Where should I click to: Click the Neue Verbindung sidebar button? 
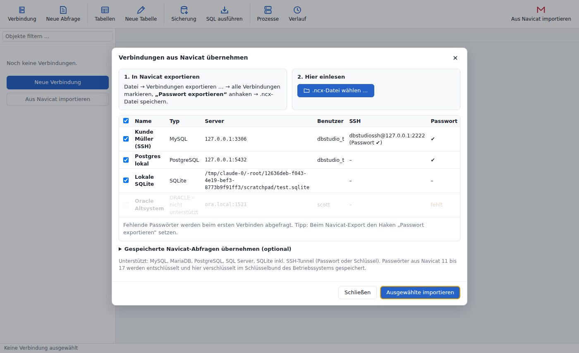[57, 82]
